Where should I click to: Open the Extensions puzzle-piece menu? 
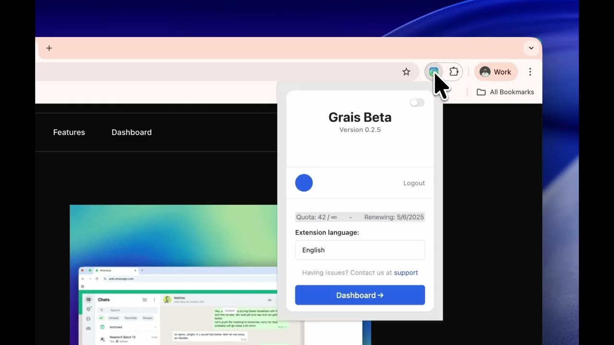coord(454,72)
